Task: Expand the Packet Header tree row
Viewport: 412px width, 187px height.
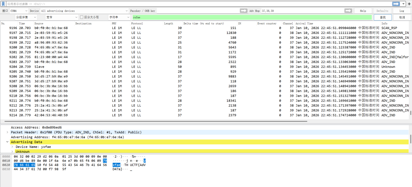Action: [x=8, y=132]
